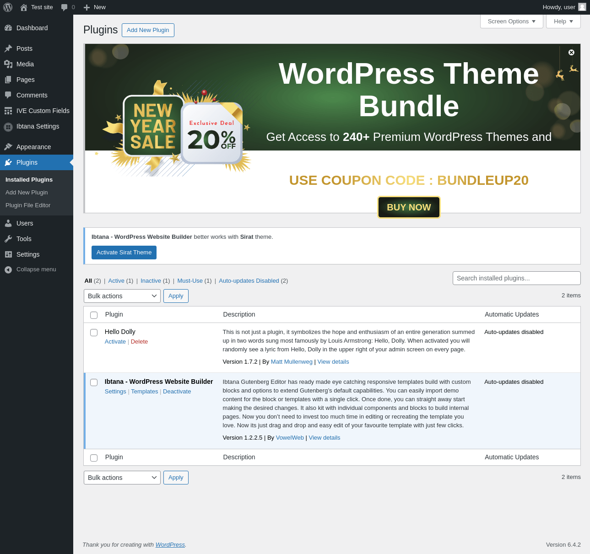590x554 pixels.
Task: Click the Settings sliders icon
Action: pyautogui.click(x=8, y=254)
